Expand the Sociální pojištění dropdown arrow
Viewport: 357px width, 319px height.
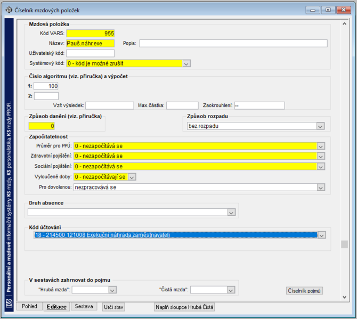click(x=321, y=167)
